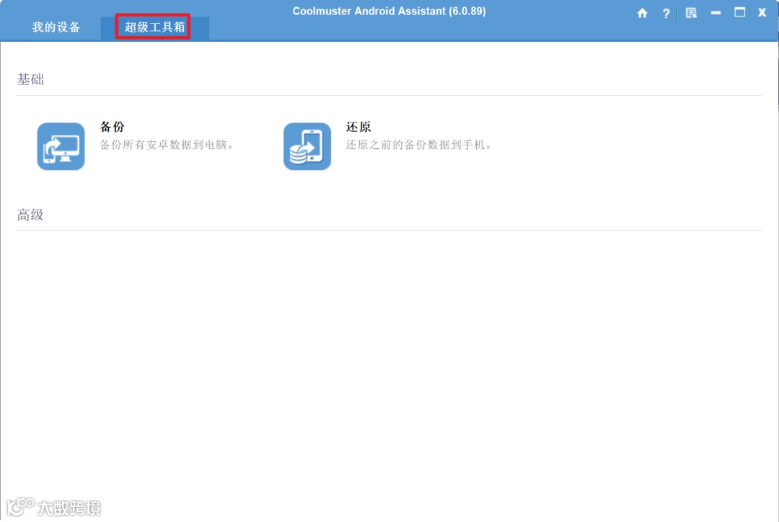The width and height of the screenshot is (779, 522).
Task: Click the Home icon in title bar
Action: coord(643,14)
